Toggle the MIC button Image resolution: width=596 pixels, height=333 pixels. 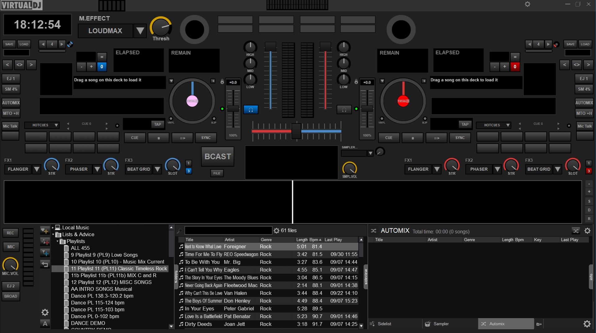point(11,247)
